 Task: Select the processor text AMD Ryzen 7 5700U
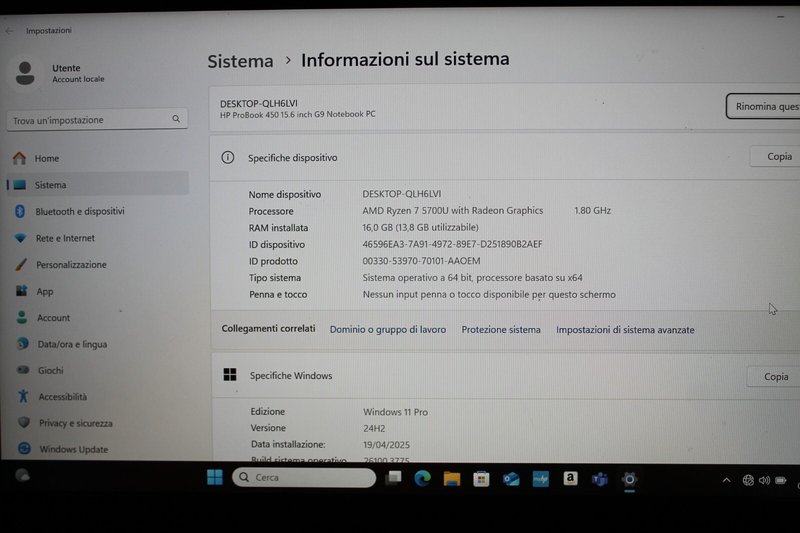tap(405, 210)
